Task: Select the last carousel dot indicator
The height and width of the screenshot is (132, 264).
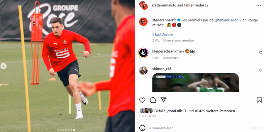Action: [74, 130]
